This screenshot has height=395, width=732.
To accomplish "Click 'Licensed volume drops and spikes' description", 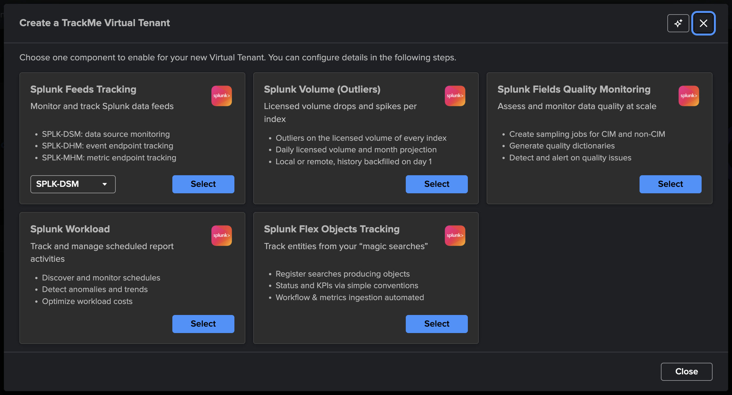I will pyautogui.click(x=340, y=113).
